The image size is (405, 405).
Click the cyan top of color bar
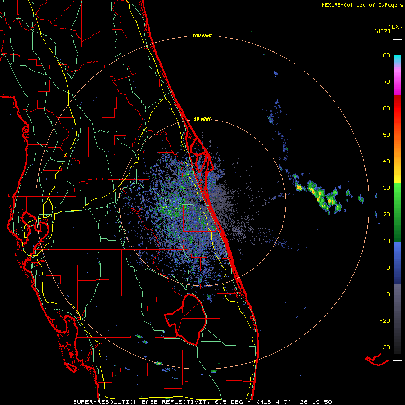coord(397,58)
